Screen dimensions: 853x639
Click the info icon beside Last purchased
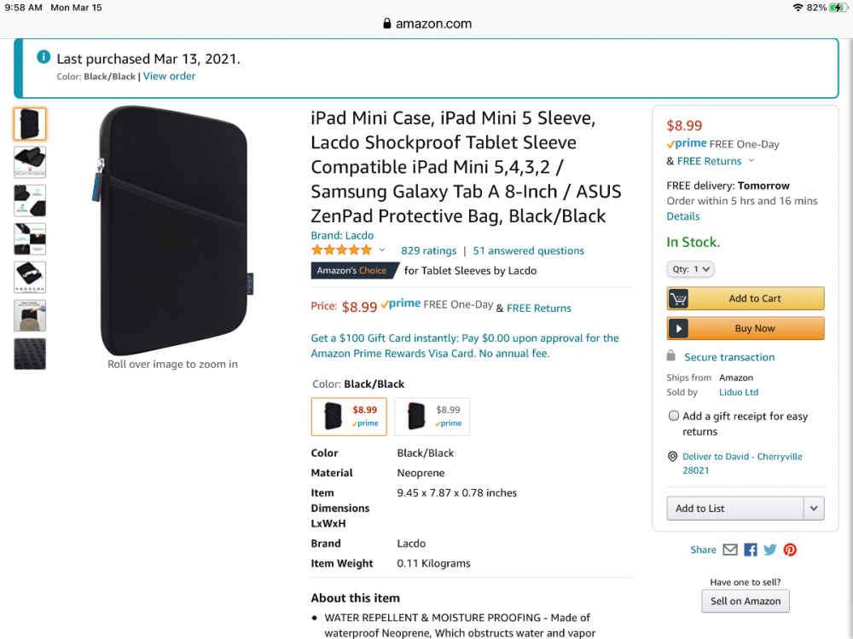[44, 57]
